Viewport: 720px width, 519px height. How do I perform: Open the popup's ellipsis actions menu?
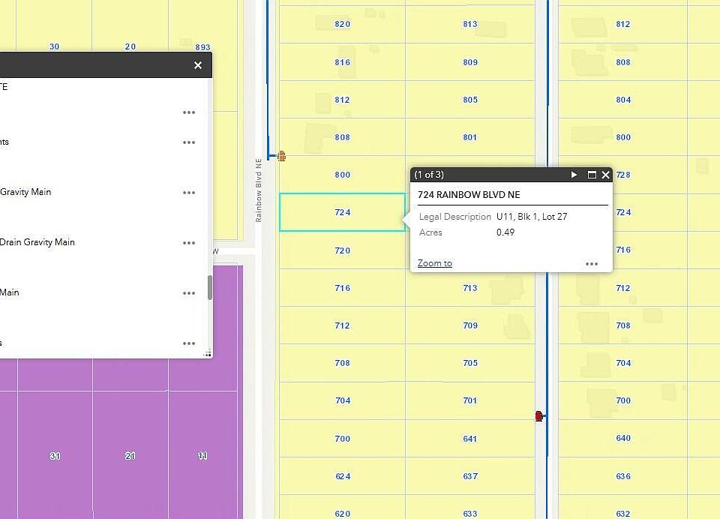coord(592,264)
